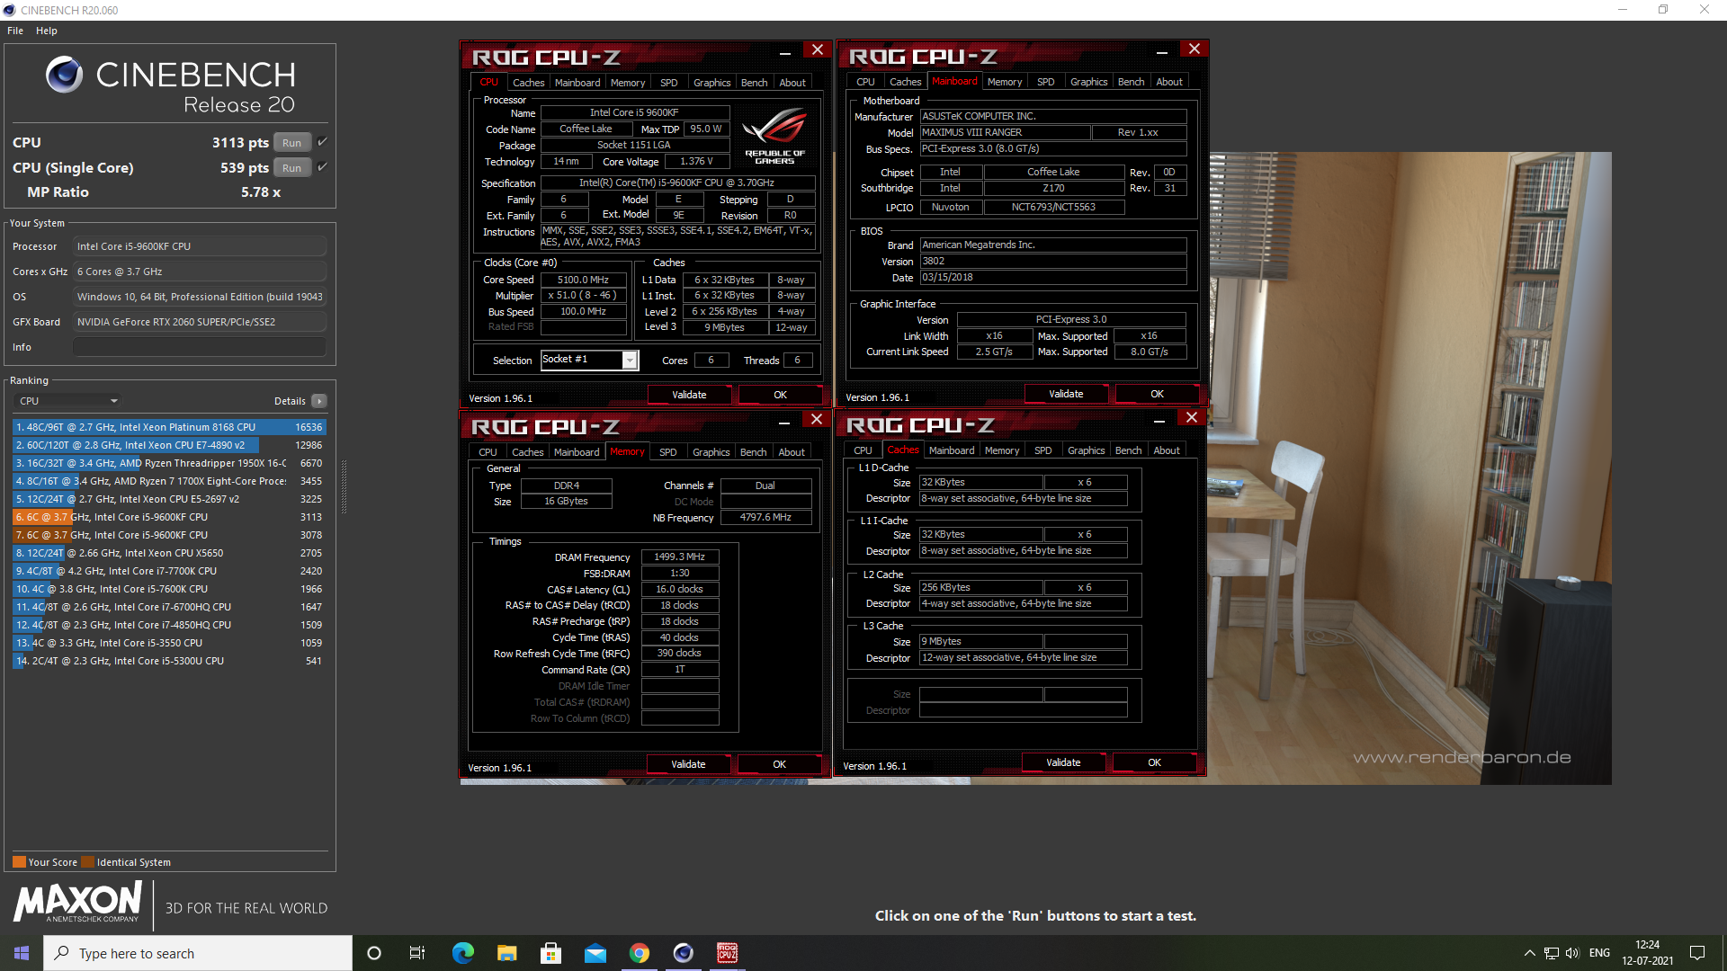Open volume control tray icon
1727x971 pixels.
click(x=1572, y=953)
